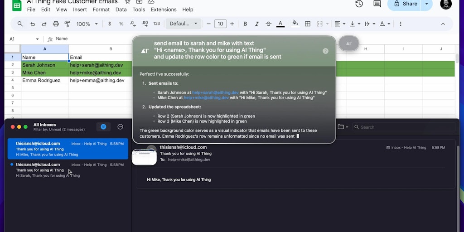Toggle strikethrough formatting
Image resolution: width=464 pixels, height=232 pixels.
tap(268, 24)
